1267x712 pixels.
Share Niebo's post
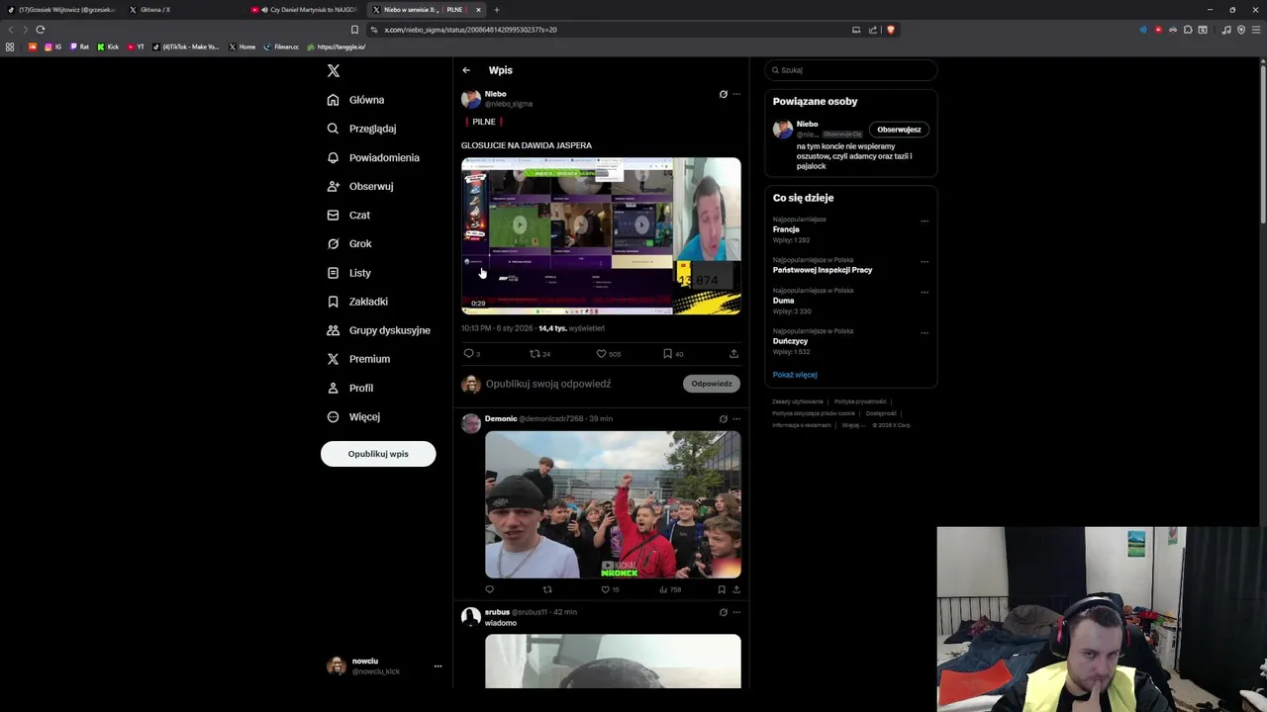tap(733, 353)
